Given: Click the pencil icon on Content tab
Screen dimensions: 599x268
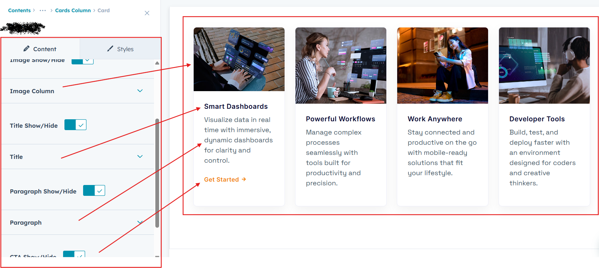Looking at the screenshot, I should (x=26, y=49).
